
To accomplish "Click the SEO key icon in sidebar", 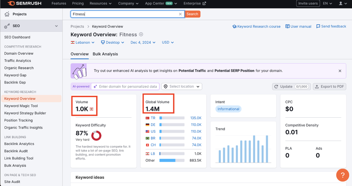I will (7, 26).
